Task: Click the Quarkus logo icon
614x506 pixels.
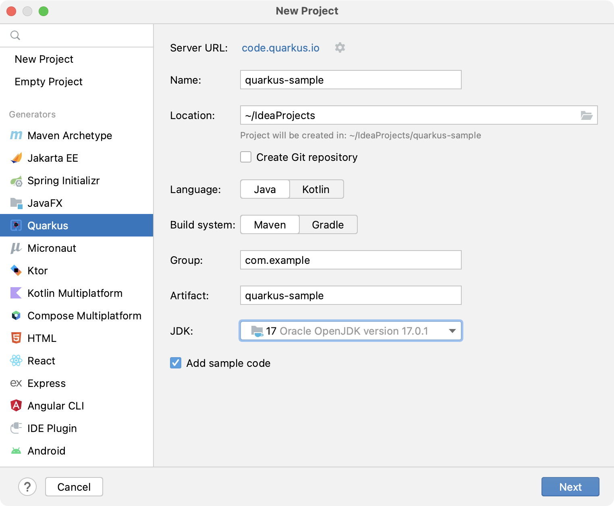Action: [x=16, y=226]
